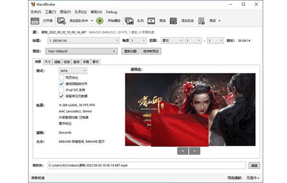Enable the iPod 5代 支持 checkbox
The height and width of the screenshot is (183, 287).
pos(61,90)
